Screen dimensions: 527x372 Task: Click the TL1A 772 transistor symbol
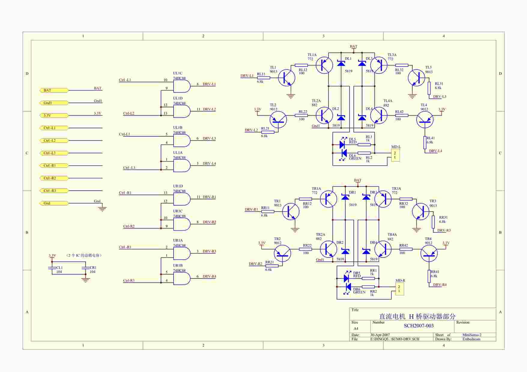point(324,65)
